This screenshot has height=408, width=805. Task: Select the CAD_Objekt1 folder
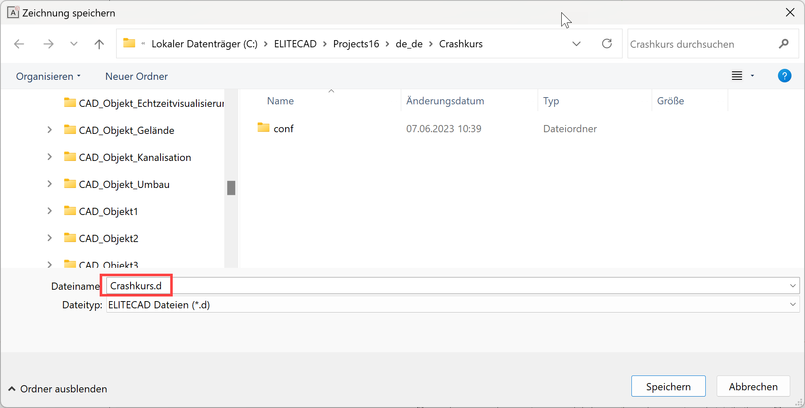[x=101, y=211]
